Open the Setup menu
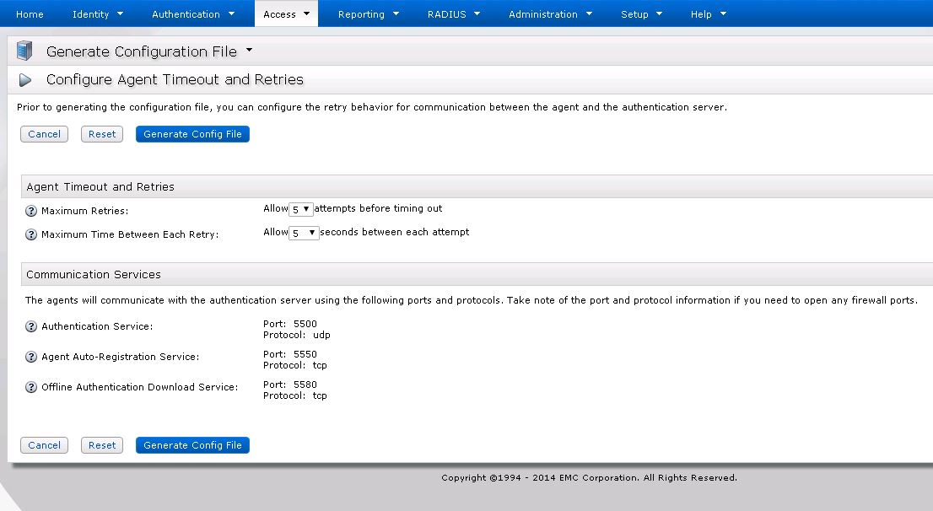The image size is (933, 511). click(641, 13)
